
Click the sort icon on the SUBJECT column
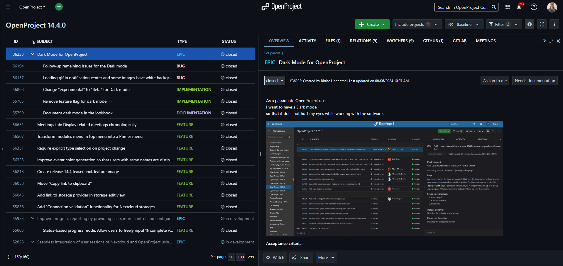33,41
